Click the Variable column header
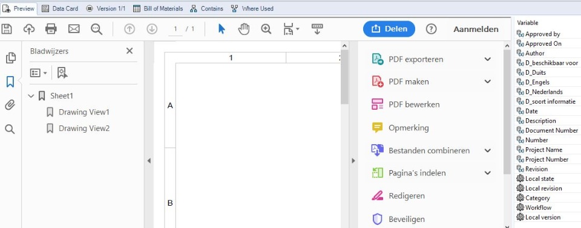The width and height of the screenshot is (581, 228). point(528,22)
